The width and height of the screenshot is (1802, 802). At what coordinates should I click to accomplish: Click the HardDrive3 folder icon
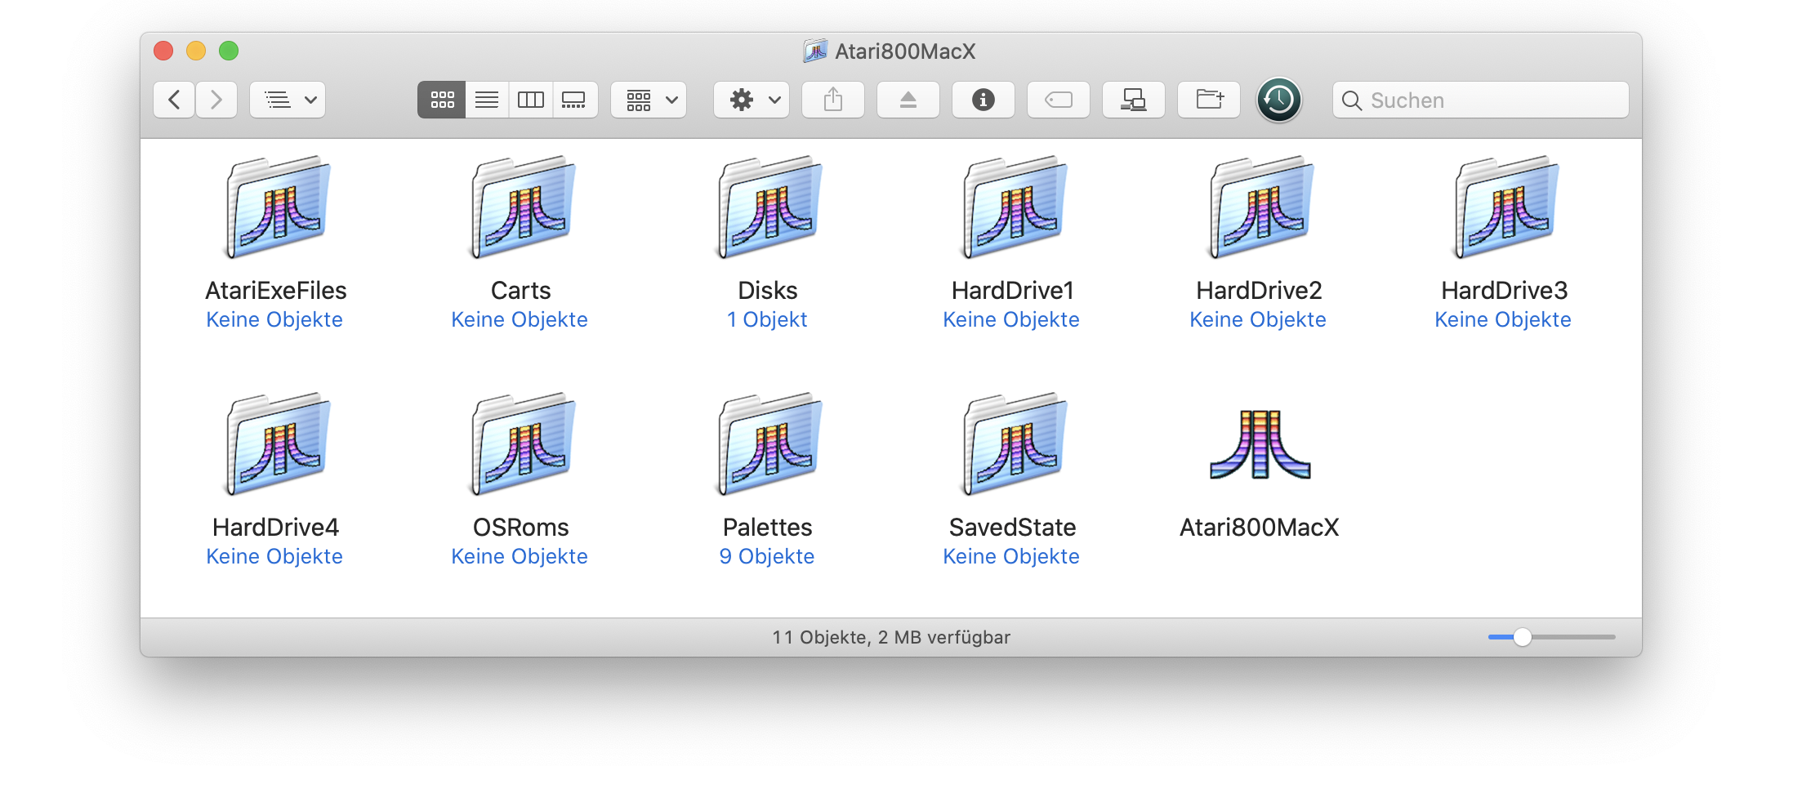click(x=1506, y=207)
